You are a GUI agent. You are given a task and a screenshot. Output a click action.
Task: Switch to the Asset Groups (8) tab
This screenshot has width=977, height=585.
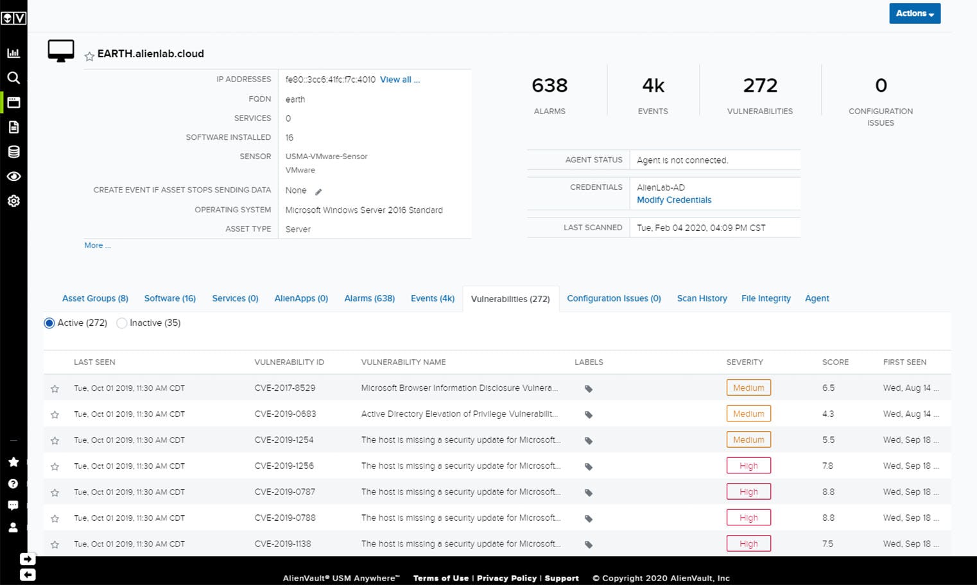(95, 298)
